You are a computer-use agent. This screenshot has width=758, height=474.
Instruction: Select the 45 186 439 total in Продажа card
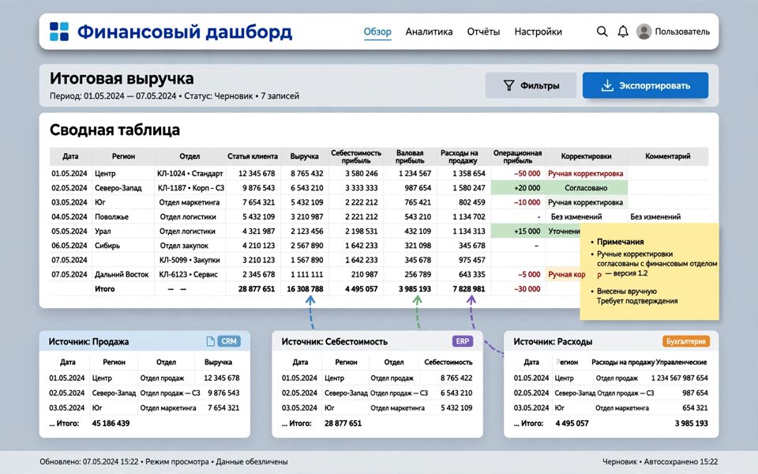click(x=111, y=423)
